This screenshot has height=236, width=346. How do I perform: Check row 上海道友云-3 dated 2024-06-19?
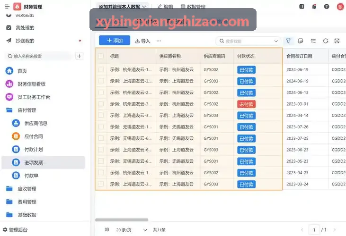tap(101, 81)
